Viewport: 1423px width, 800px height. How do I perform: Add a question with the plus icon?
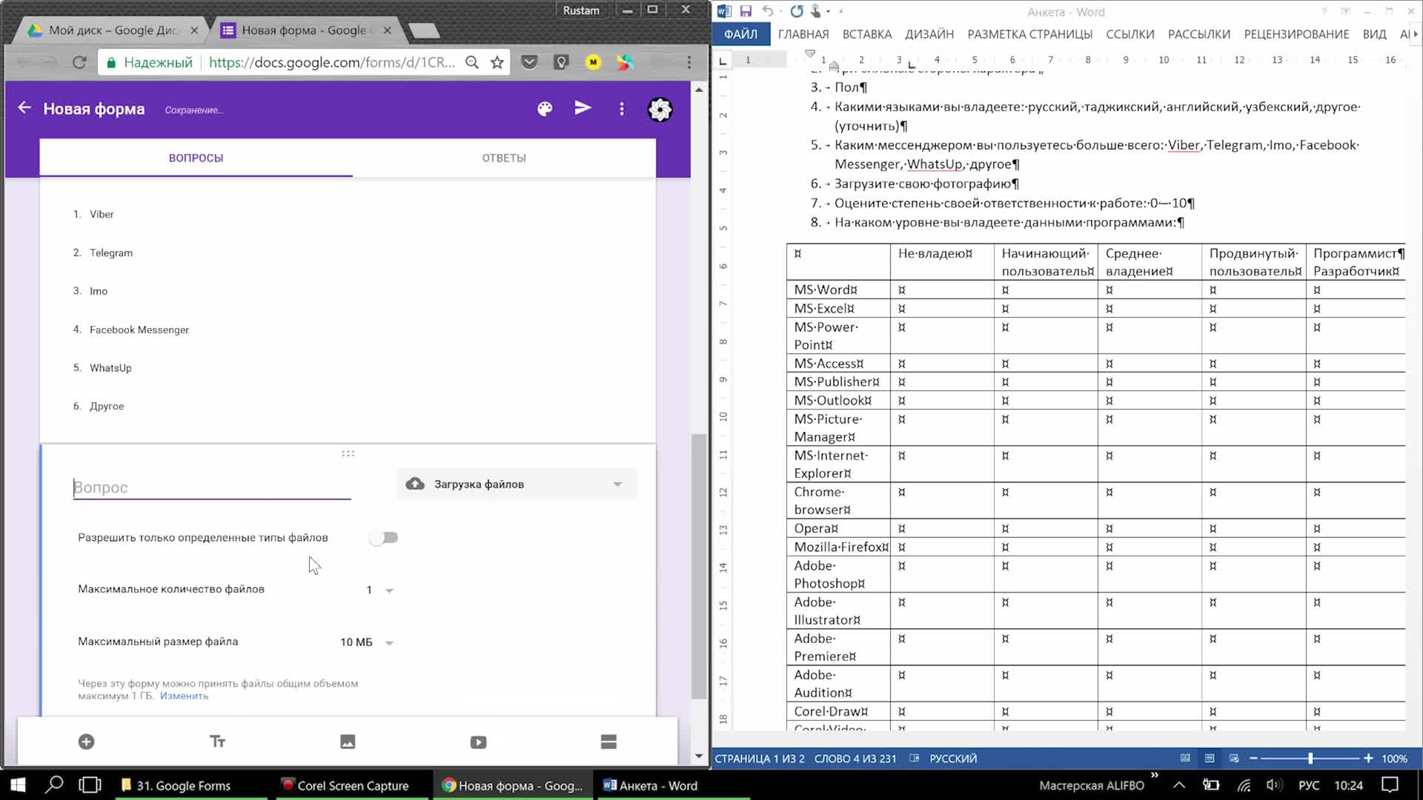click(x=87, y=741)
